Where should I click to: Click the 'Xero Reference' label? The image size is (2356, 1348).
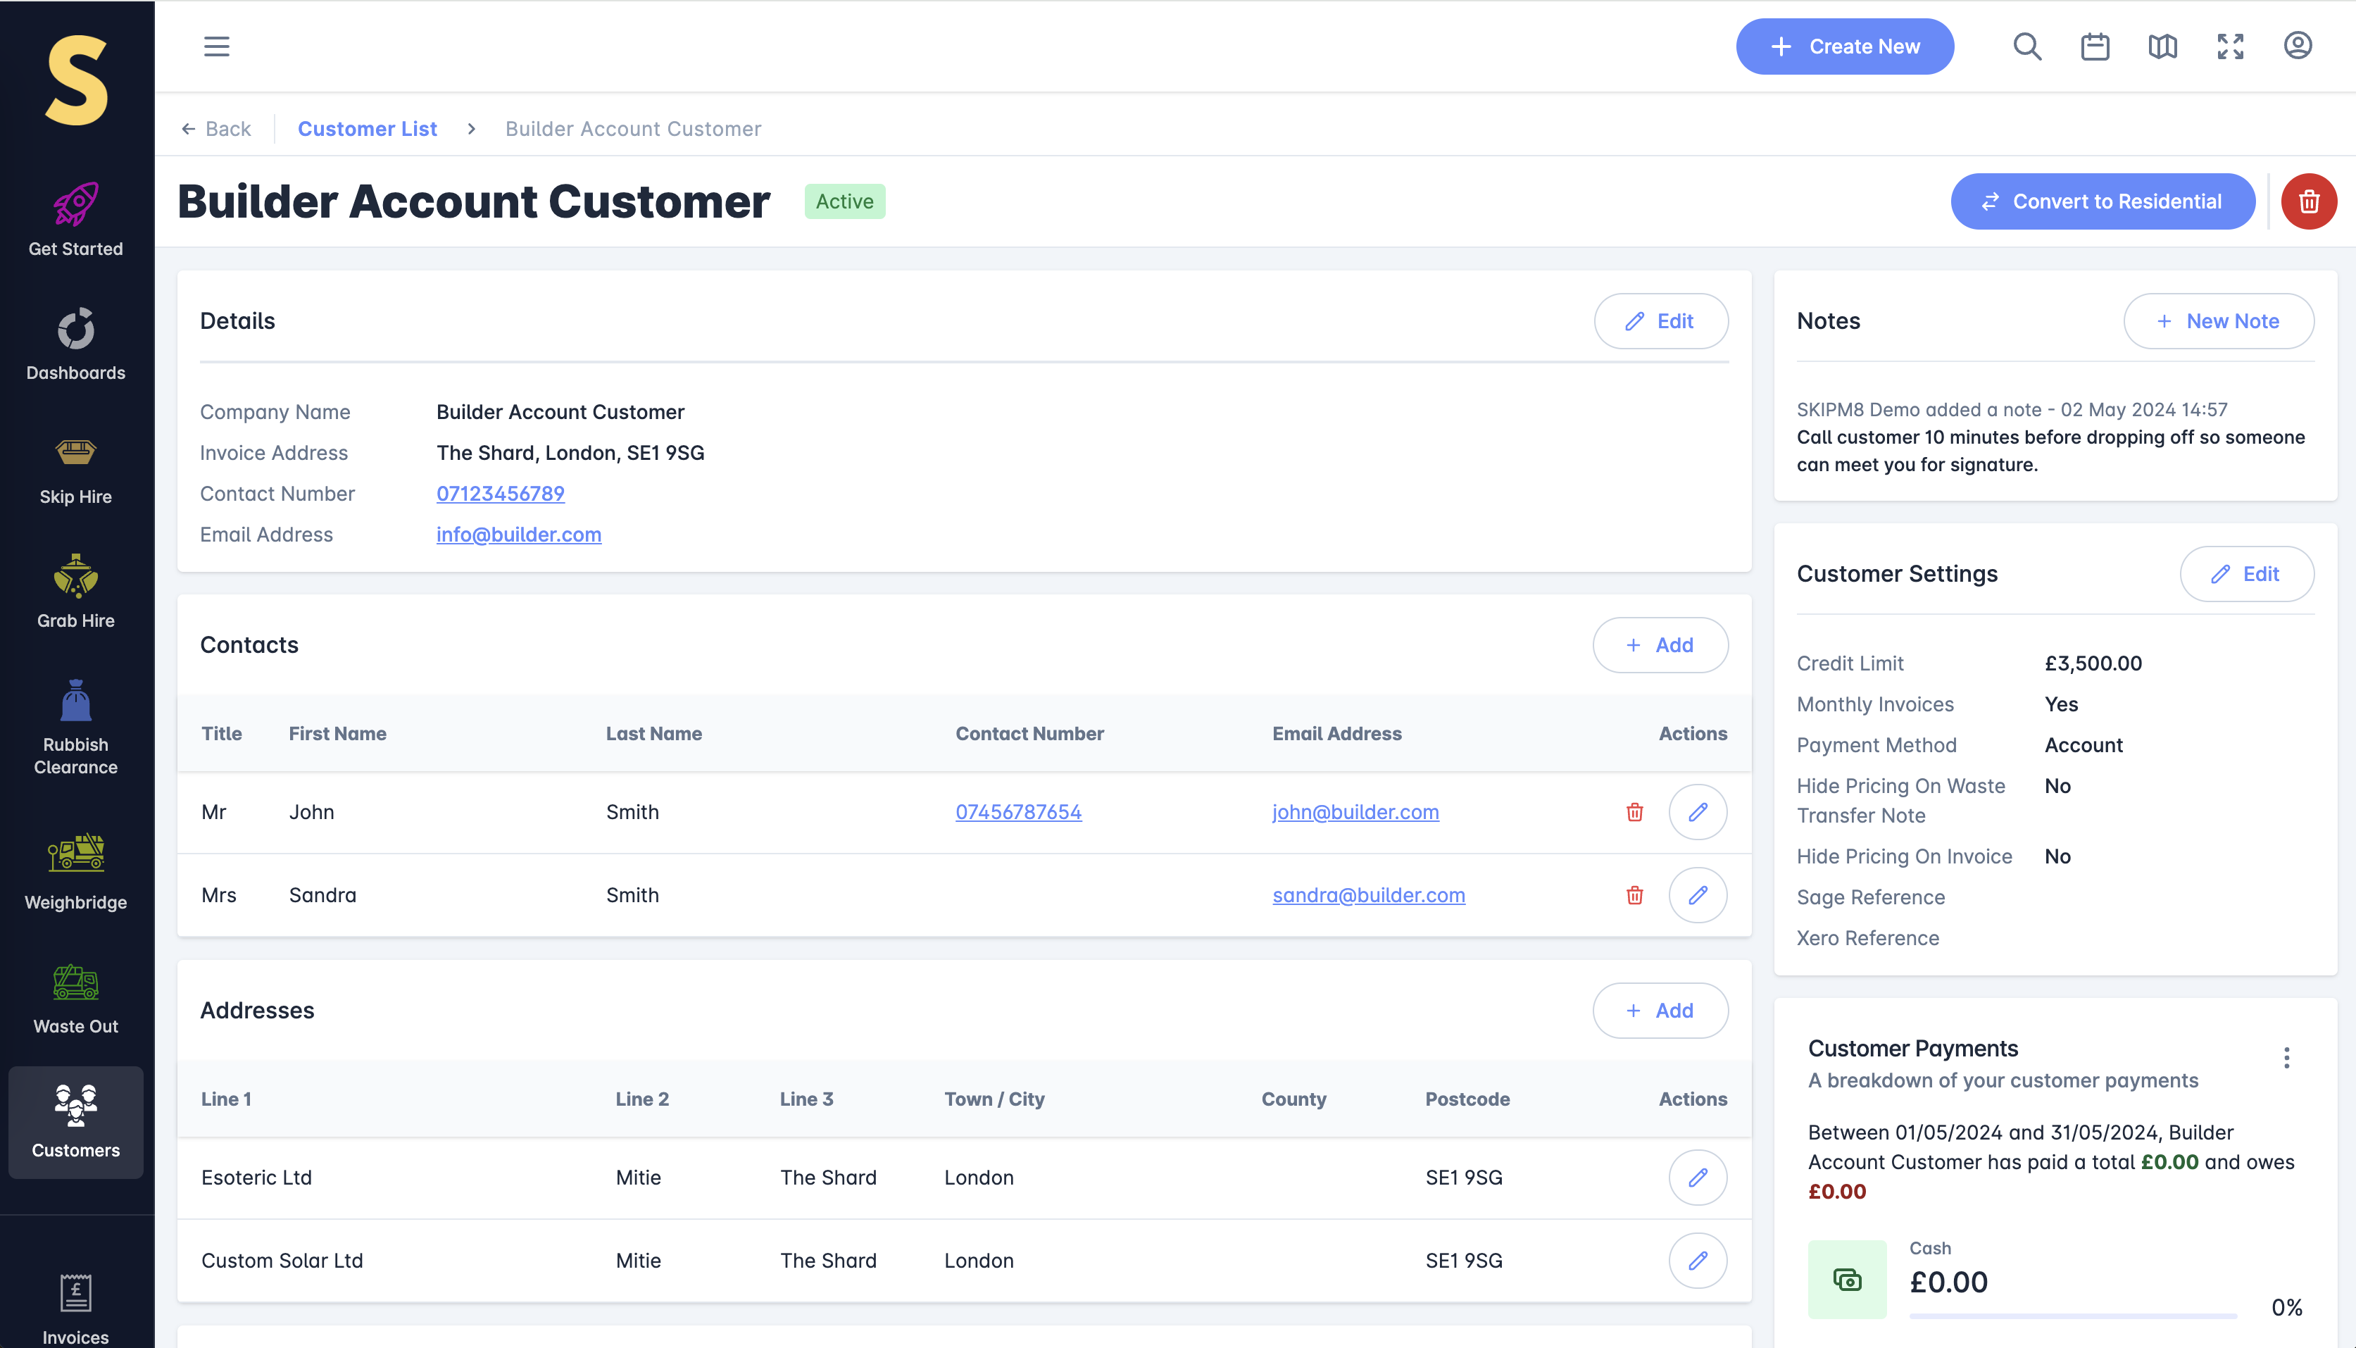click(1867, 938)
